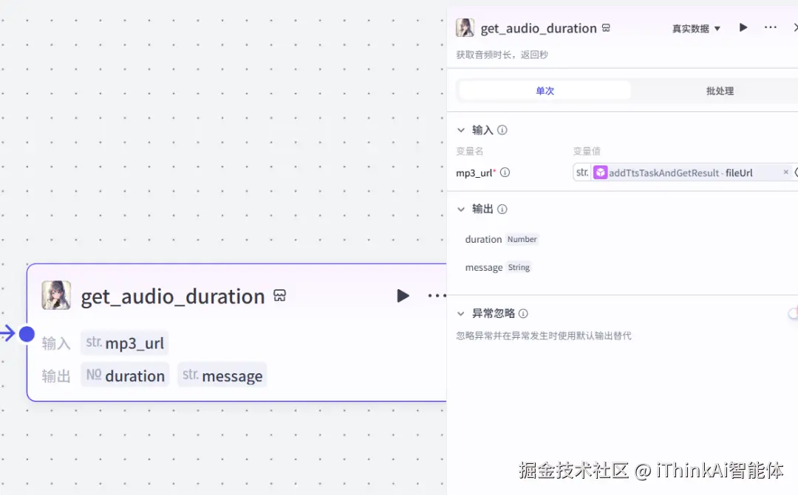Switch to the 批处理 tab

point(719,90)
